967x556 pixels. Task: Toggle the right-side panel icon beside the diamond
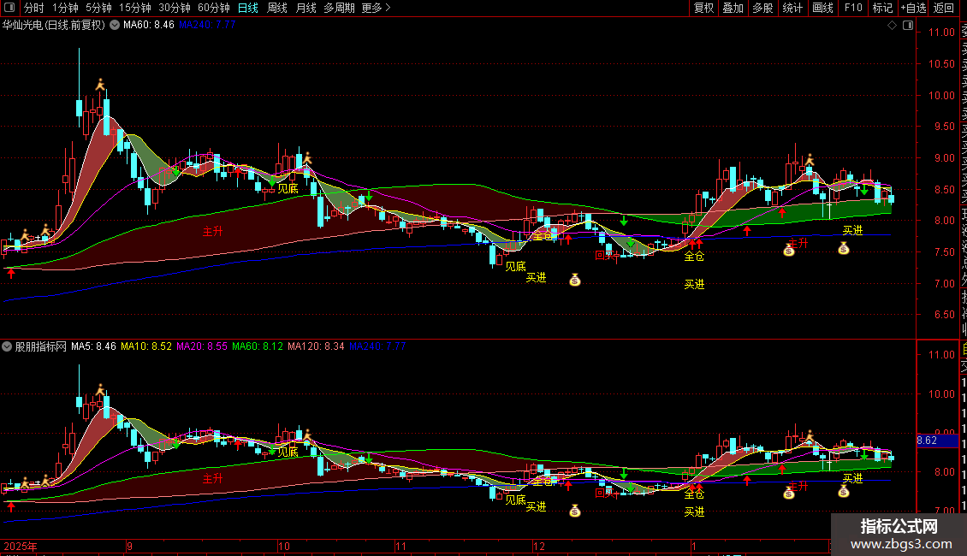point(908,26)
